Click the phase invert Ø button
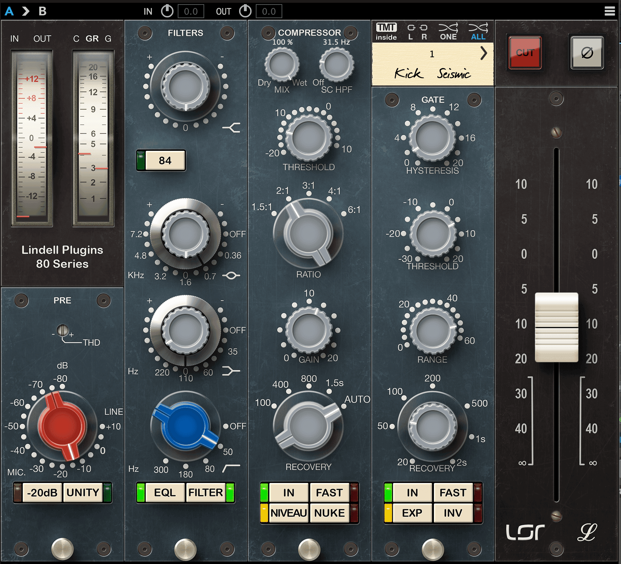 [x=587, y=53]
